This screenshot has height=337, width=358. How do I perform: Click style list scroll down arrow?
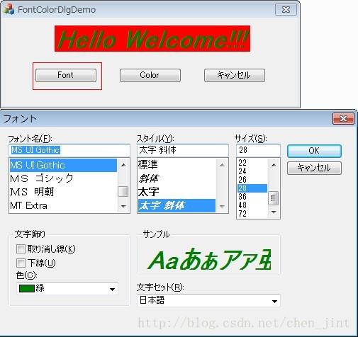tap(222, 207)
